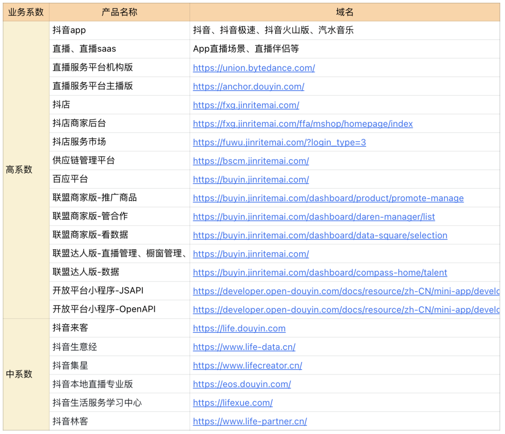This screenshot has width=505, height=434.
Task: Select the 直播服务平台主播版 cell
Action: tap(120, 87)
